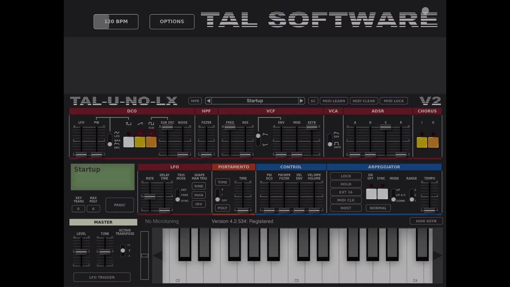
Task: Flip the VCA ENV/GATE switch
Action: [330, 140]
